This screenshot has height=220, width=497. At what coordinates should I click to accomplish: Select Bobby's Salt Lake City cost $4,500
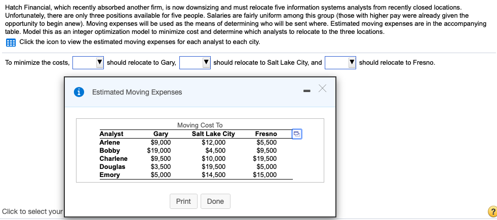215,150
